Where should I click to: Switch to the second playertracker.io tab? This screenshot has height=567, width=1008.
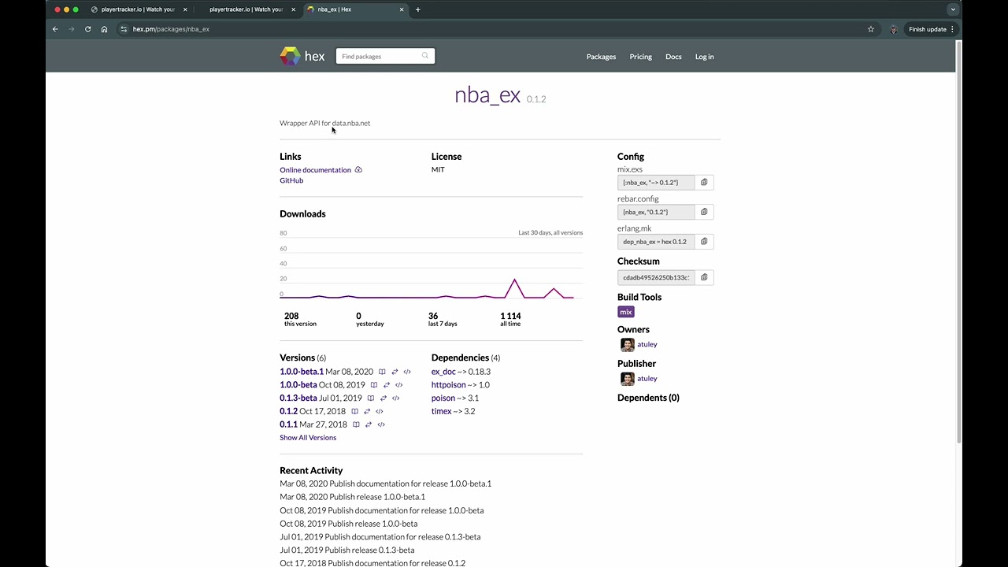click(x=246, y=9)
